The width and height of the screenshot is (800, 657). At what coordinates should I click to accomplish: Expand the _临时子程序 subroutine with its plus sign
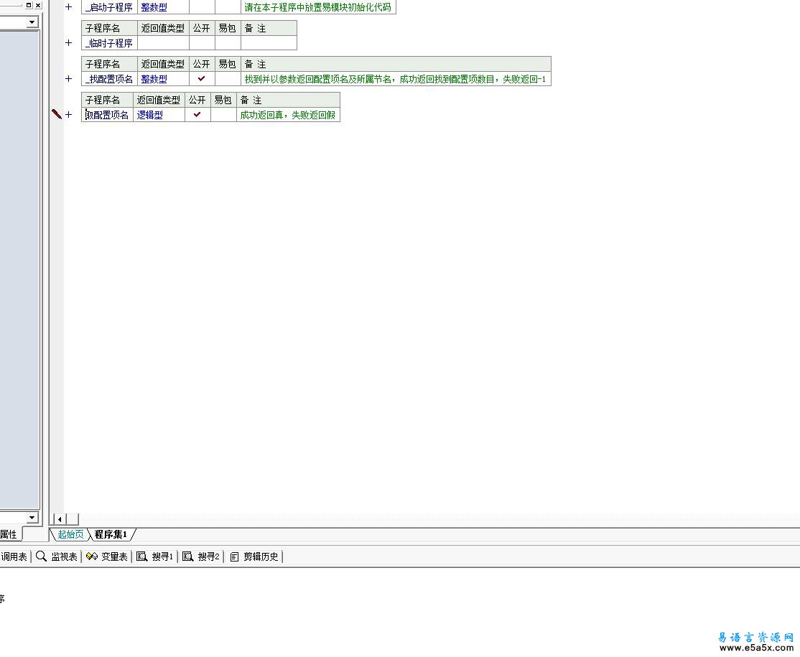tap(69, 43)
